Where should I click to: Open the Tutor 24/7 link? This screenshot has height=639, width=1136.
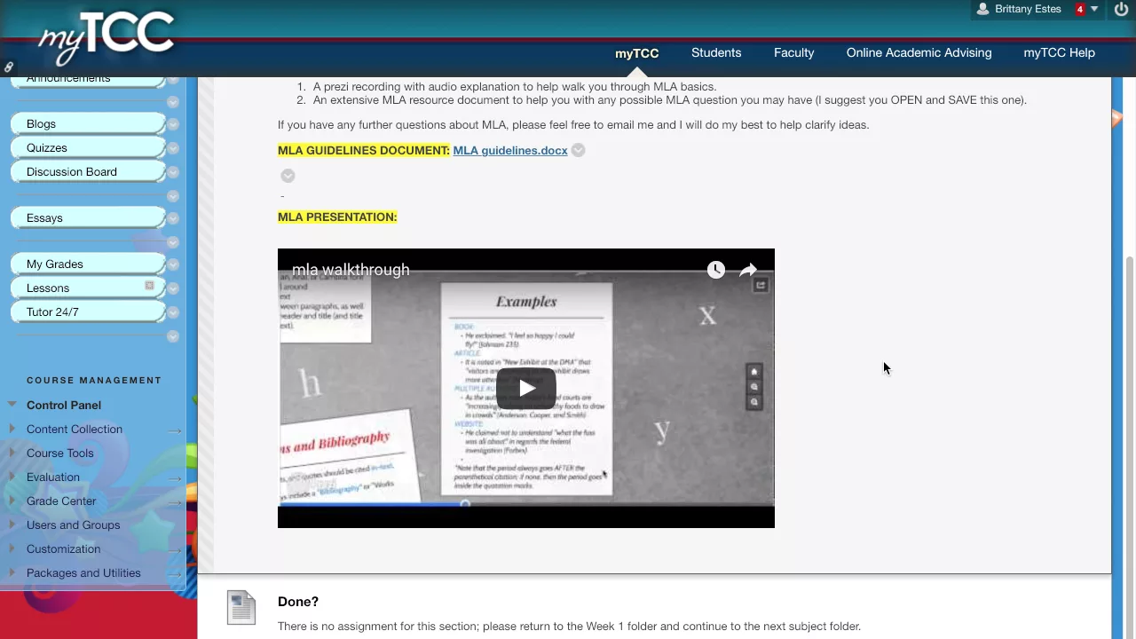point(52,312)
